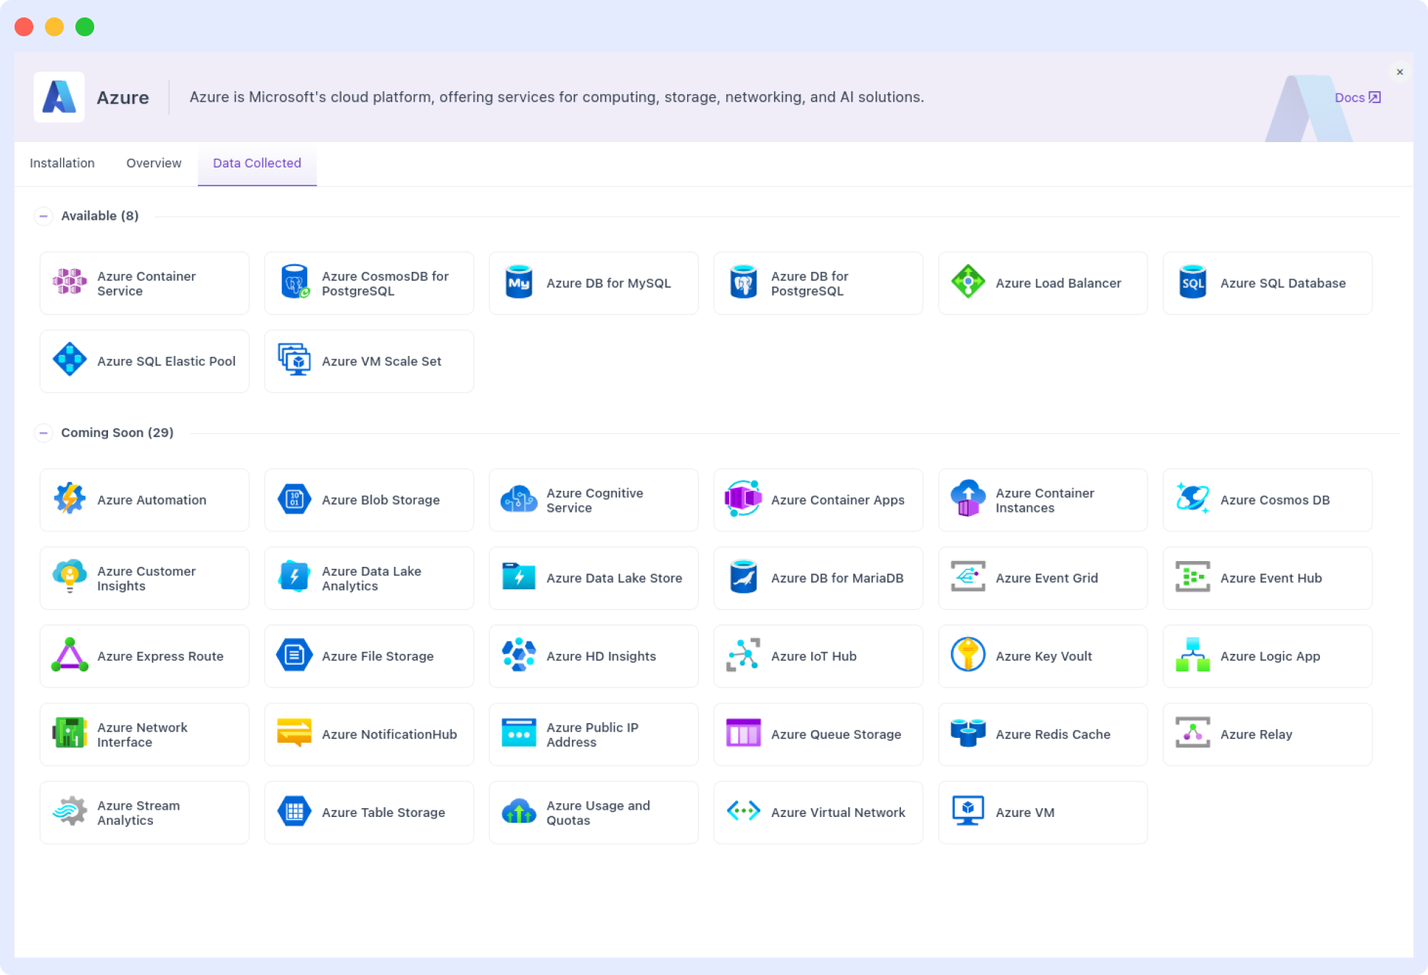The width and height of the screenshot is (1428, 975).
Task: Select the Azure Cognitive Service icon
Action: [x=518, y=499]
